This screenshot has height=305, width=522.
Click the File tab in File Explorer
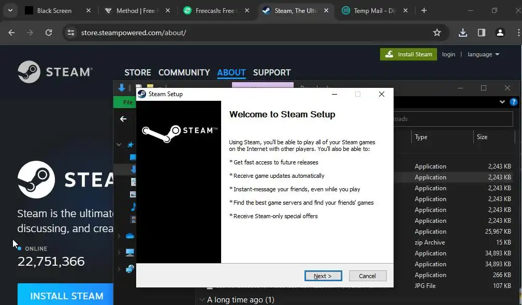pos(125,102)
